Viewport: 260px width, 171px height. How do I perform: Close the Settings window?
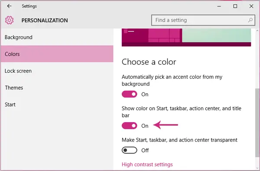251,6
